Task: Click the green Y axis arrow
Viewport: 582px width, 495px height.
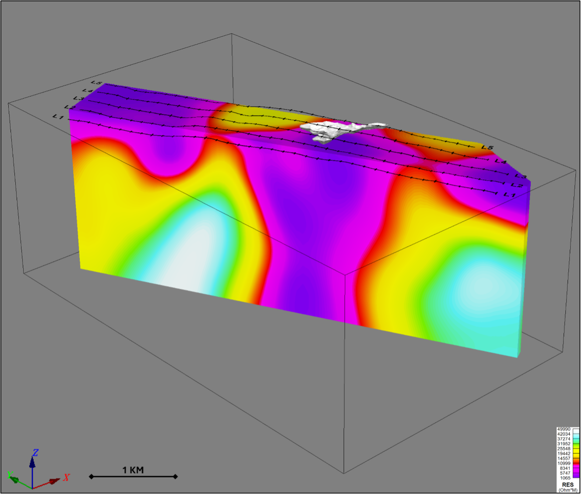Action: point(14,480)
